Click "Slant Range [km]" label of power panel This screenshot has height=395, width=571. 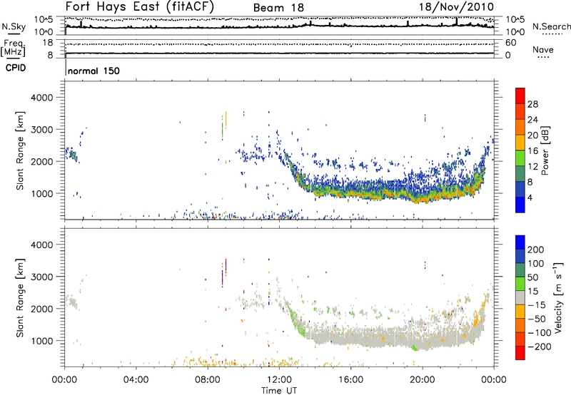pos(20,150)
